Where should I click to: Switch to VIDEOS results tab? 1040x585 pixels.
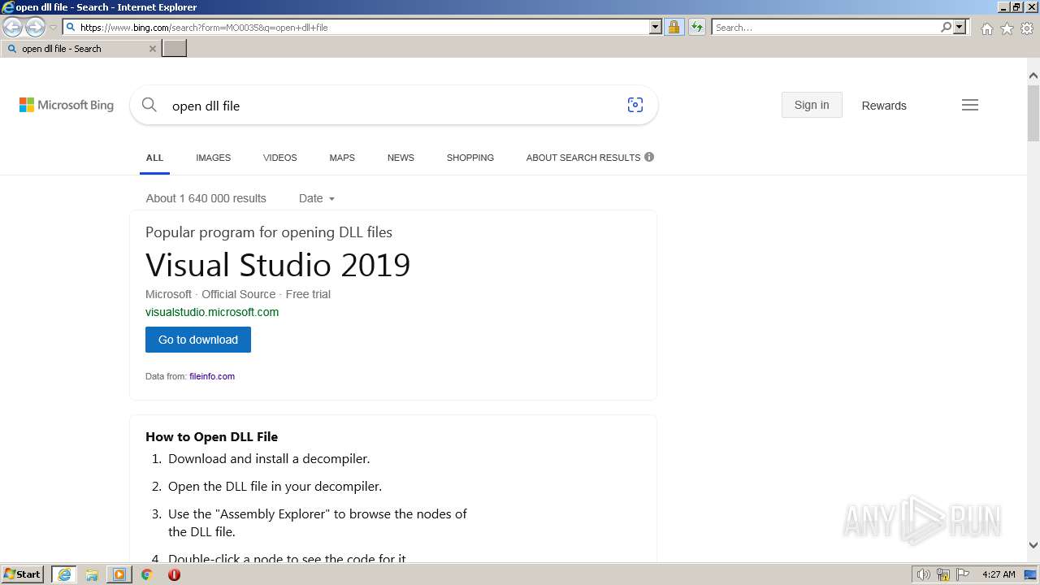tap(279, 158)
